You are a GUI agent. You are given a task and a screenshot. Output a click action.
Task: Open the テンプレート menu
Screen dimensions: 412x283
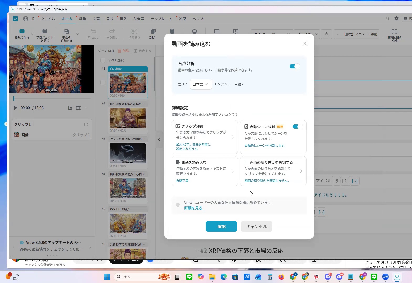(161, 19)
